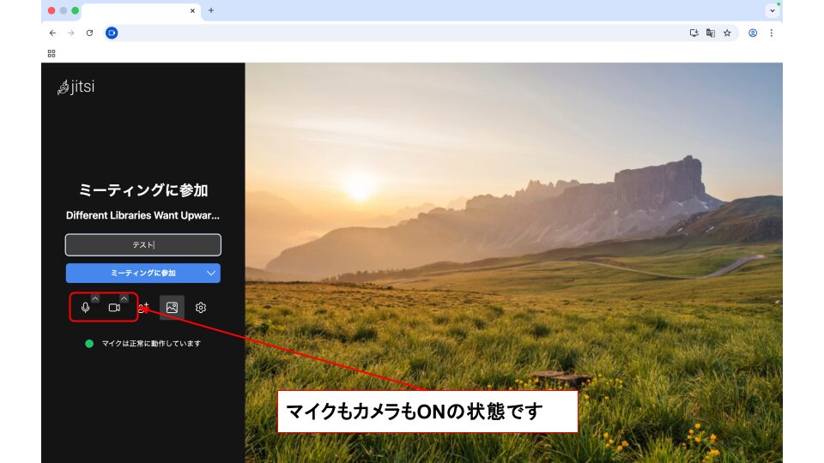The width and height of the screenshot is (824, 463).
Task: Toggle the virtual background image button
Action: pos(172,307)
